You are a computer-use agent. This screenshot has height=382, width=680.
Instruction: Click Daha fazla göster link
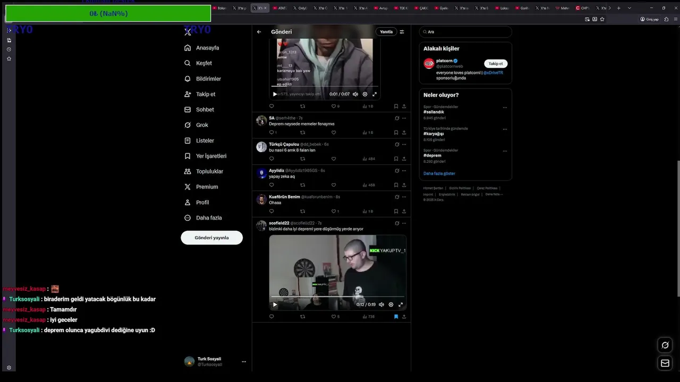point(439,173)
